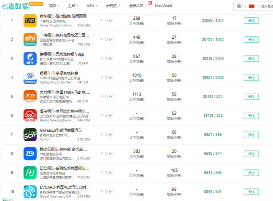This screenshot has width=273, height=201.
Task: Expand the rank change arrow for 携程租车
Action: (102, 58)
